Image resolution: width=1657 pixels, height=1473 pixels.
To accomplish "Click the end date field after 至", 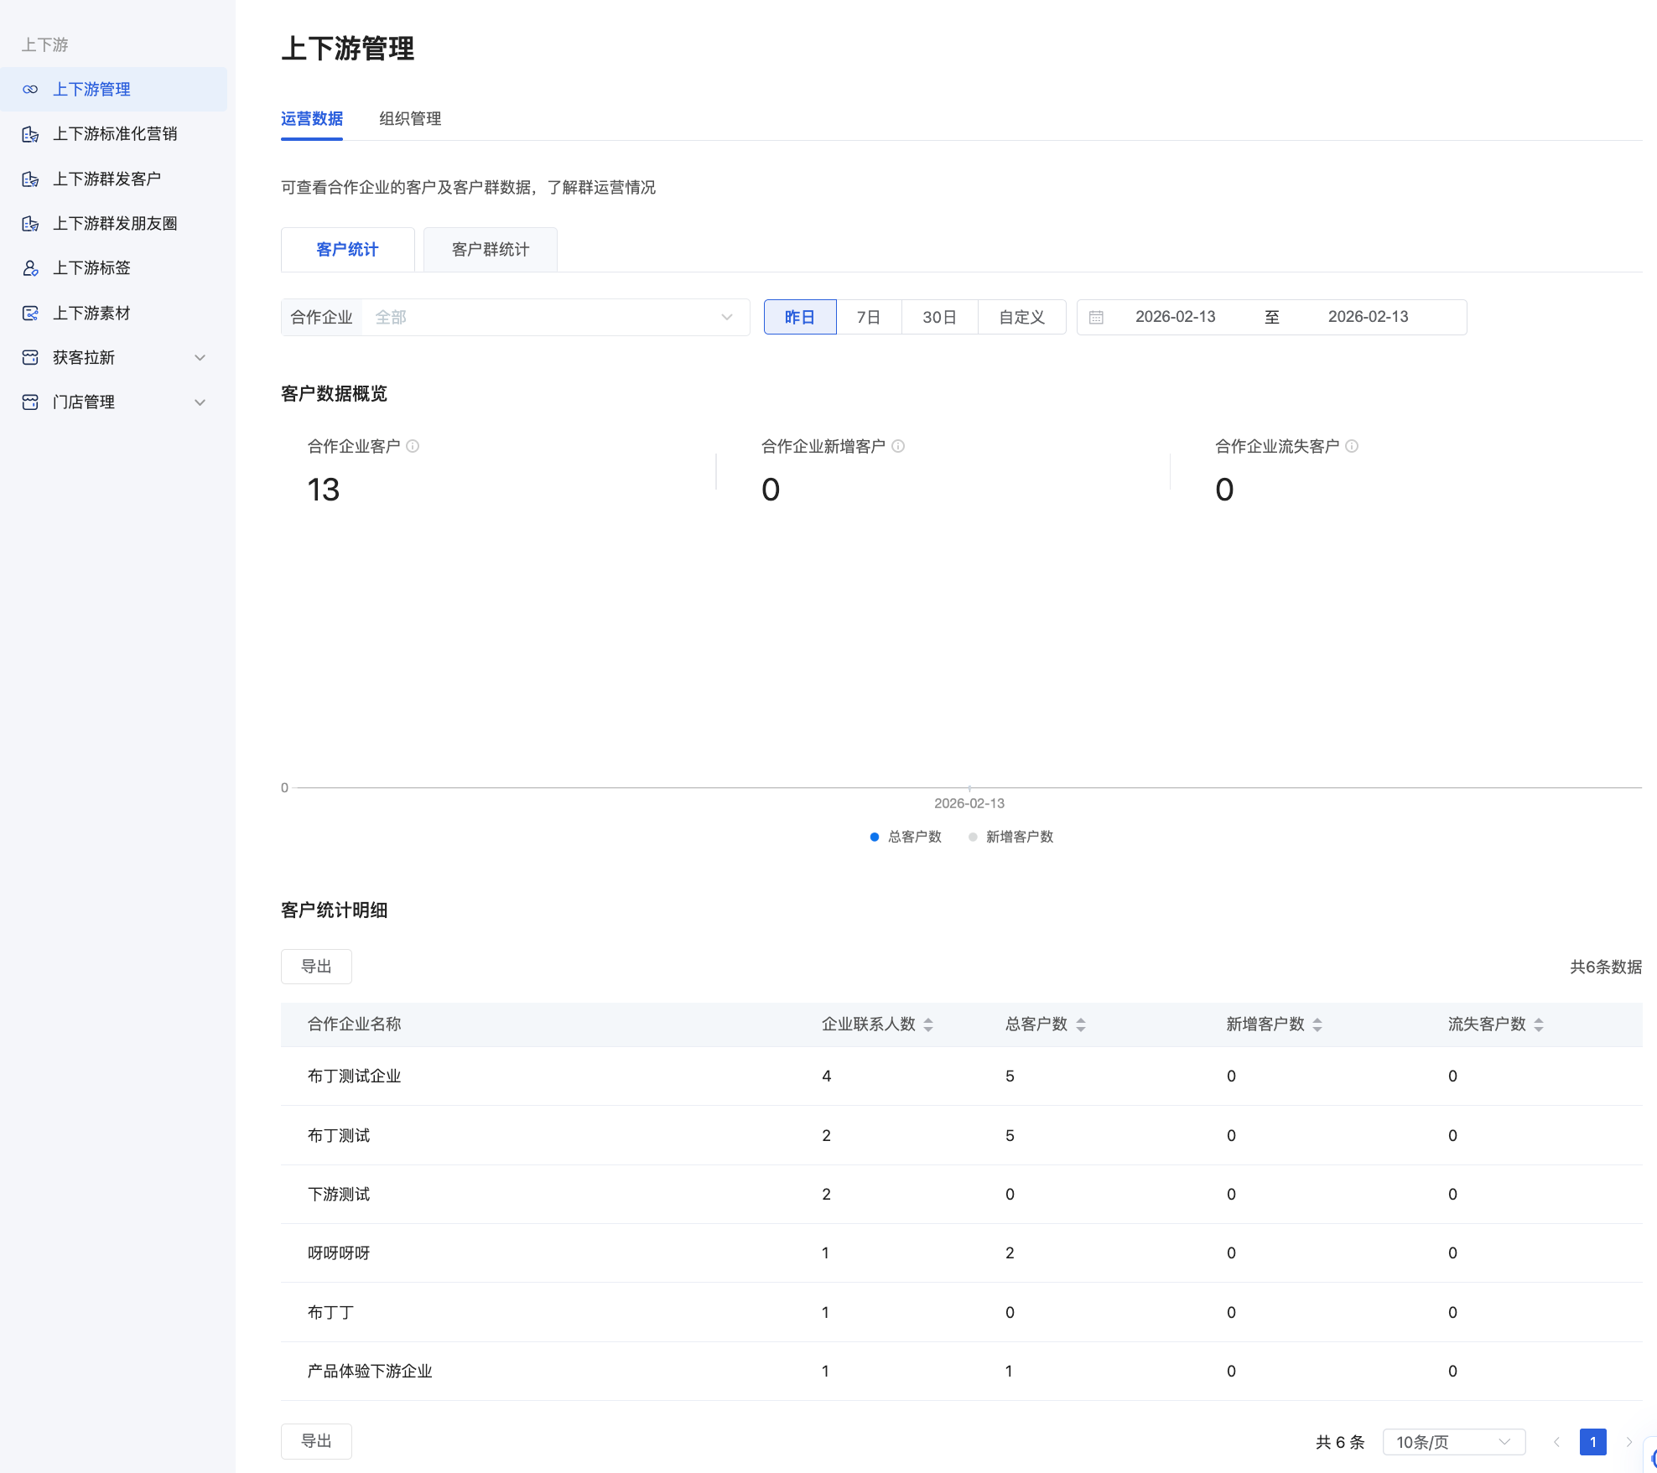I will [x=1368, y=317].
